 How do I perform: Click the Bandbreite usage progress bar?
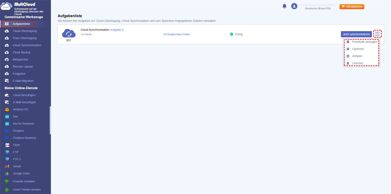[319, 5]
